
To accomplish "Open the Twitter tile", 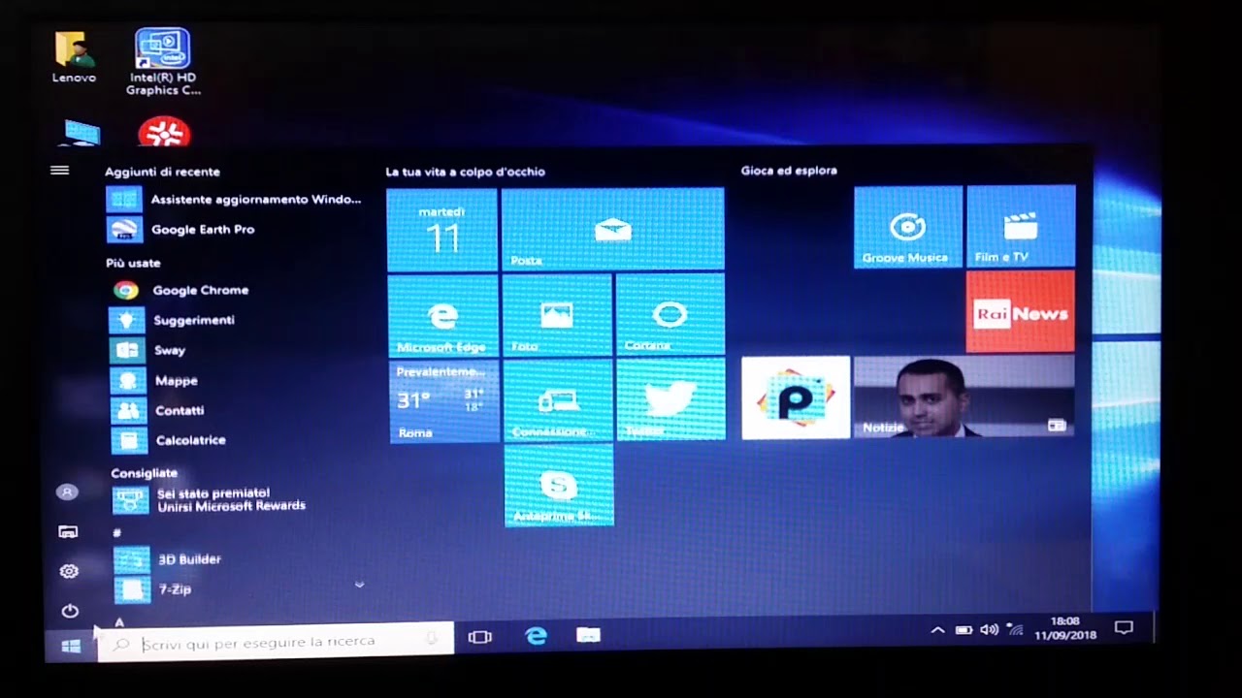I will tap(671, 398).
